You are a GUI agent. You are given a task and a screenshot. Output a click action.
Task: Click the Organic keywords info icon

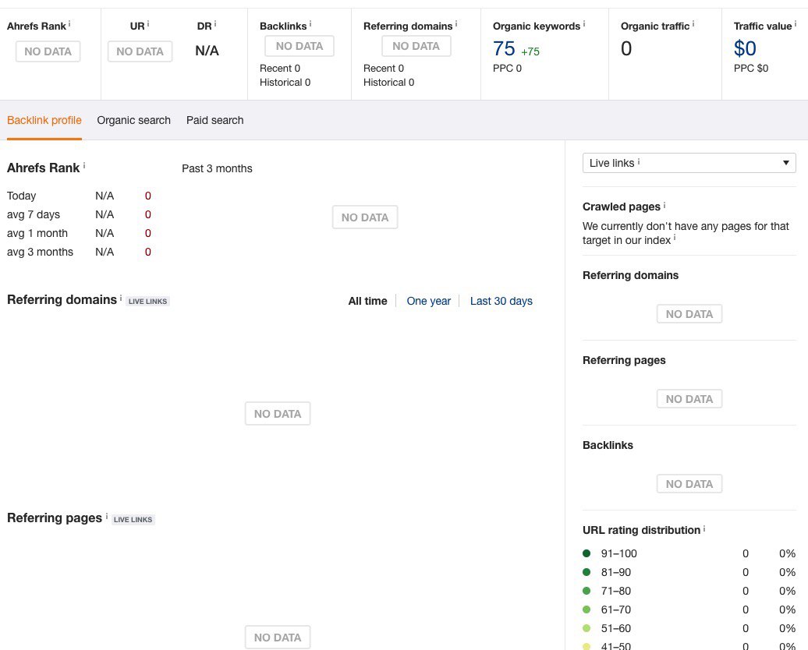point(584,23)
